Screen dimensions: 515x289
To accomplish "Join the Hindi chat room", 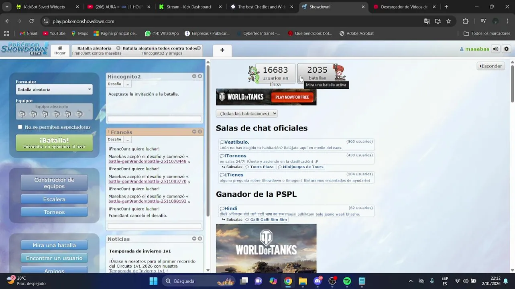I will pyautogui.click(x=296, y=211).
